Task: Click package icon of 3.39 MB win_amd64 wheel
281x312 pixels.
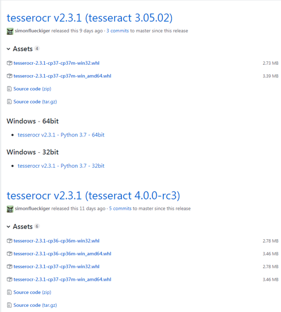Action: click(x=9, y=76)
